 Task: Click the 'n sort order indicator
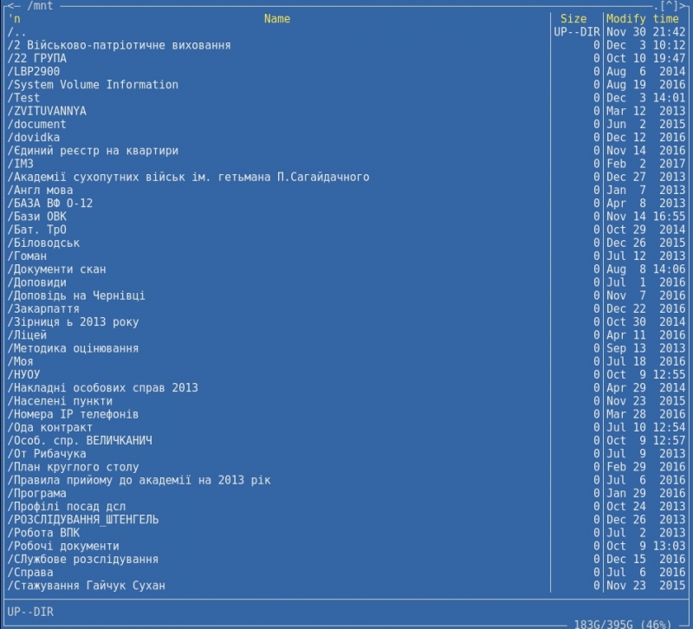pos(14,18)
